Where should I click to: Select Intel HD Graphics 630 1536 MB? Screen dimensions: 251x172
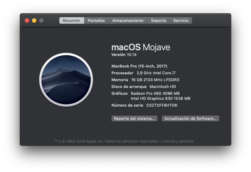point(160,98)
